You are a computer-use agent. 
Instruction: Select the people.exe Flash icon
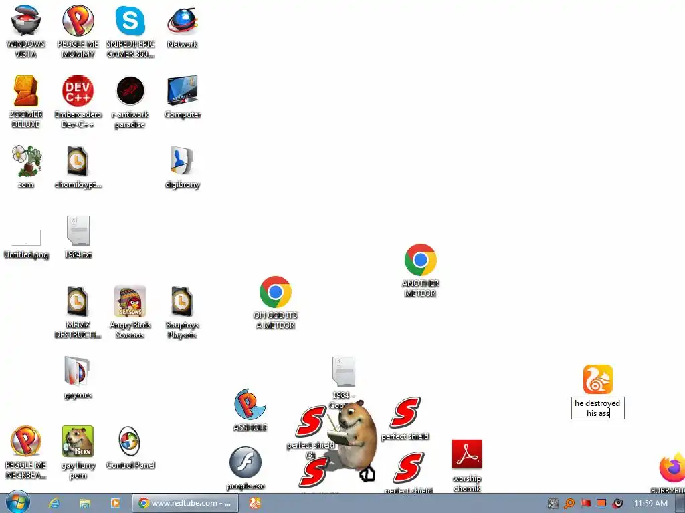pos(246,462)
